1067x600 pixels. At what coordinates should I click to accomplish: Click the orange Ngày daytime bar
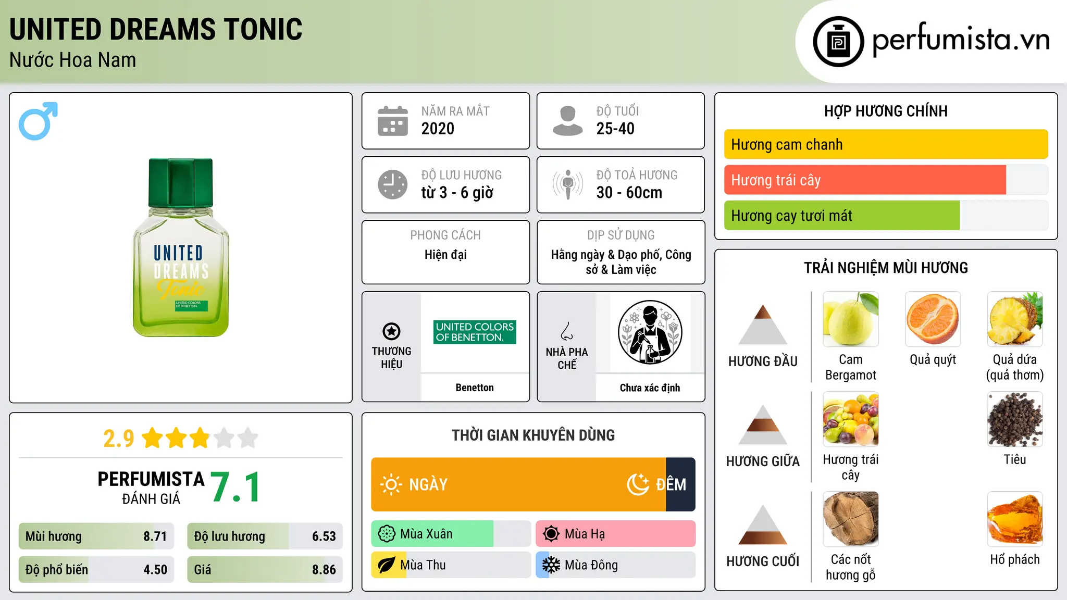coord(518,484)
